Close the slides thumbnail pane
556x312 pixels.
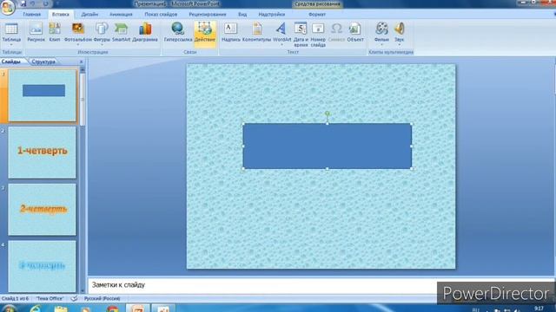[x=81, y=62]
